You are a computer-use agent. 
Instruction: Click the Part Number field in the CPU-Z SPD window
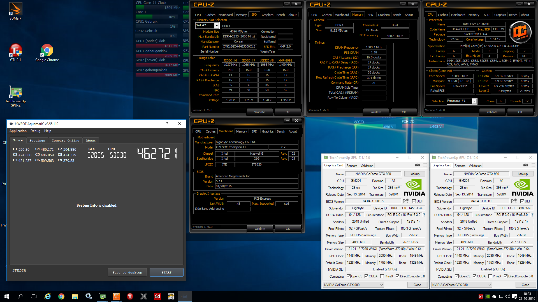(x=239, y=46)
